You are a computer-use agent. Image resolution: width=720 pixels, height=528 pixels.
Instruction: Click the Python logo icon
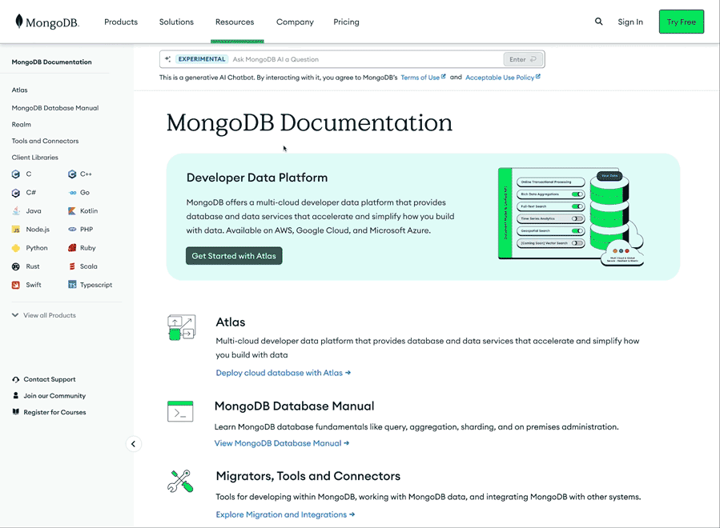click(x=15, y=248)
